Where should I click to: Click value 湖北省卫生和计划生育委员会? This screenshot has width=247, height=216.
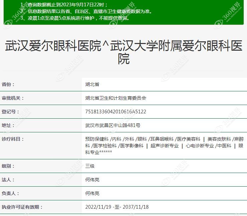pos(116,98)
